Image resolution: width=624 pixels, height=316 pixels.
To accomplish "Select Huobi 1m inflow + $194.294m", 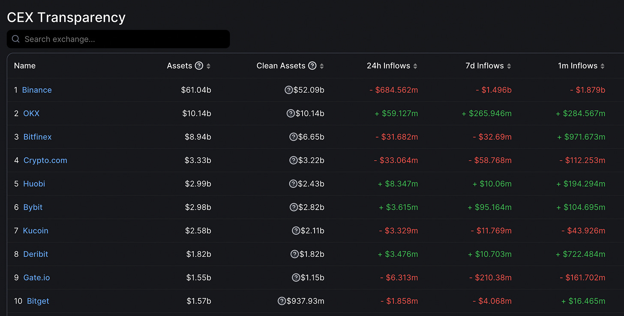I will 581,184.
